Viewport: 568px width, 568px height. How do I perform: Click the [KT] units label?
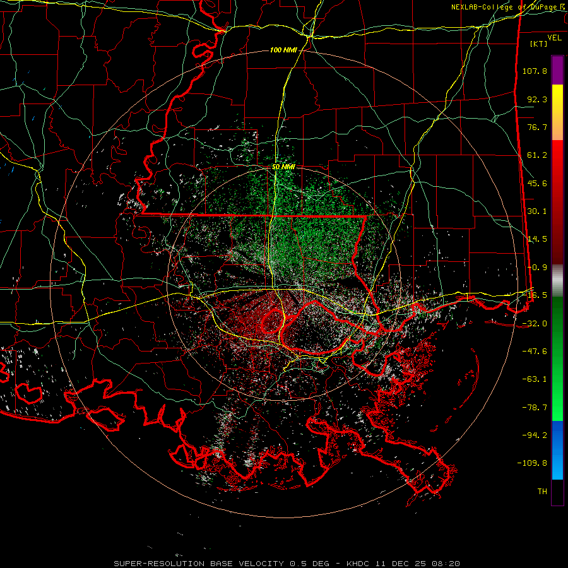click(539, 44)
